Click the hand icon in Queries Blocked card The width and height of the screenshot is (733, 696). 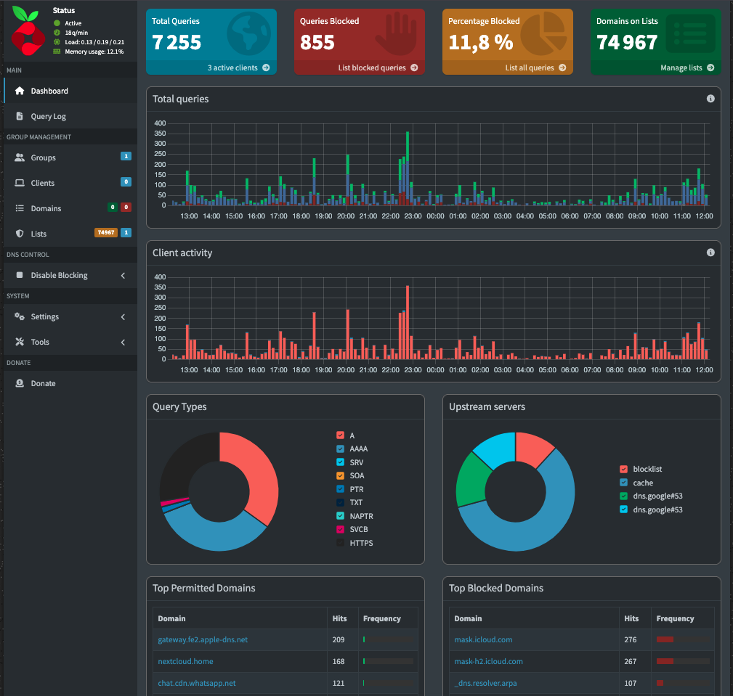396,33
